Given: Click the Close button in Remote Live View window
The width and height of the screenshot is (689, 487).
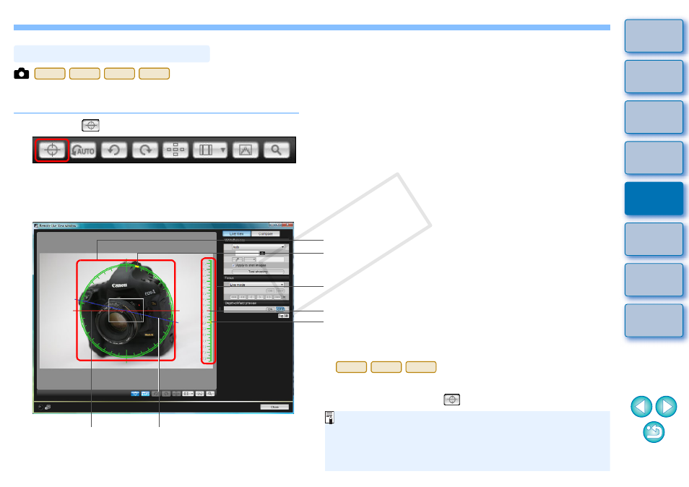Looking at the screenshot, I should point(274,407).
